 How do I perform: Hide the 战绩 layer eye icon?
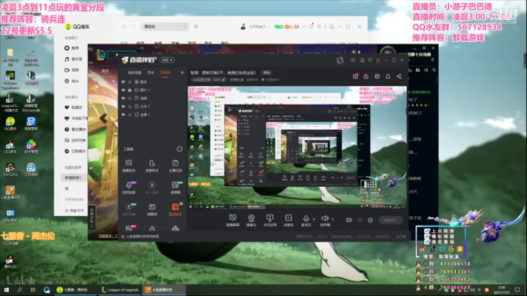point(123,98)
